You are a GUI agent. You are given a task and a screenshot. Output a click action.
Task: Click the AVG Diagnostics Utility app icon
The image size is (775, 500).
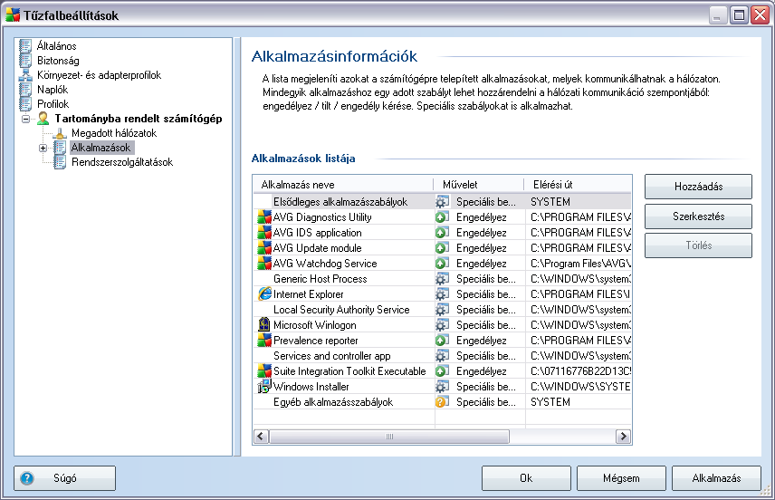[264, 217]
